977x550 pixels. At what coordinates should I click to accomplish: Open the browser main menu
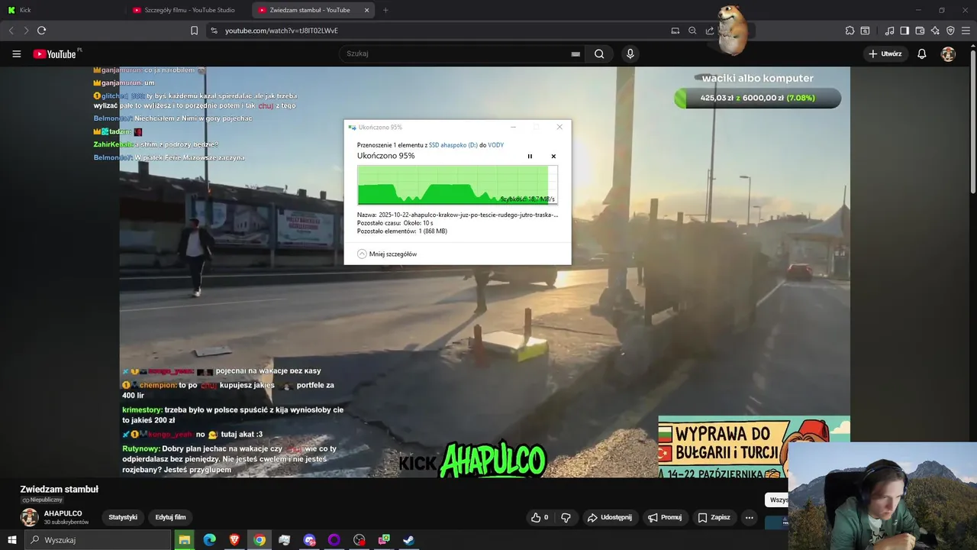(x=966, y=31)
